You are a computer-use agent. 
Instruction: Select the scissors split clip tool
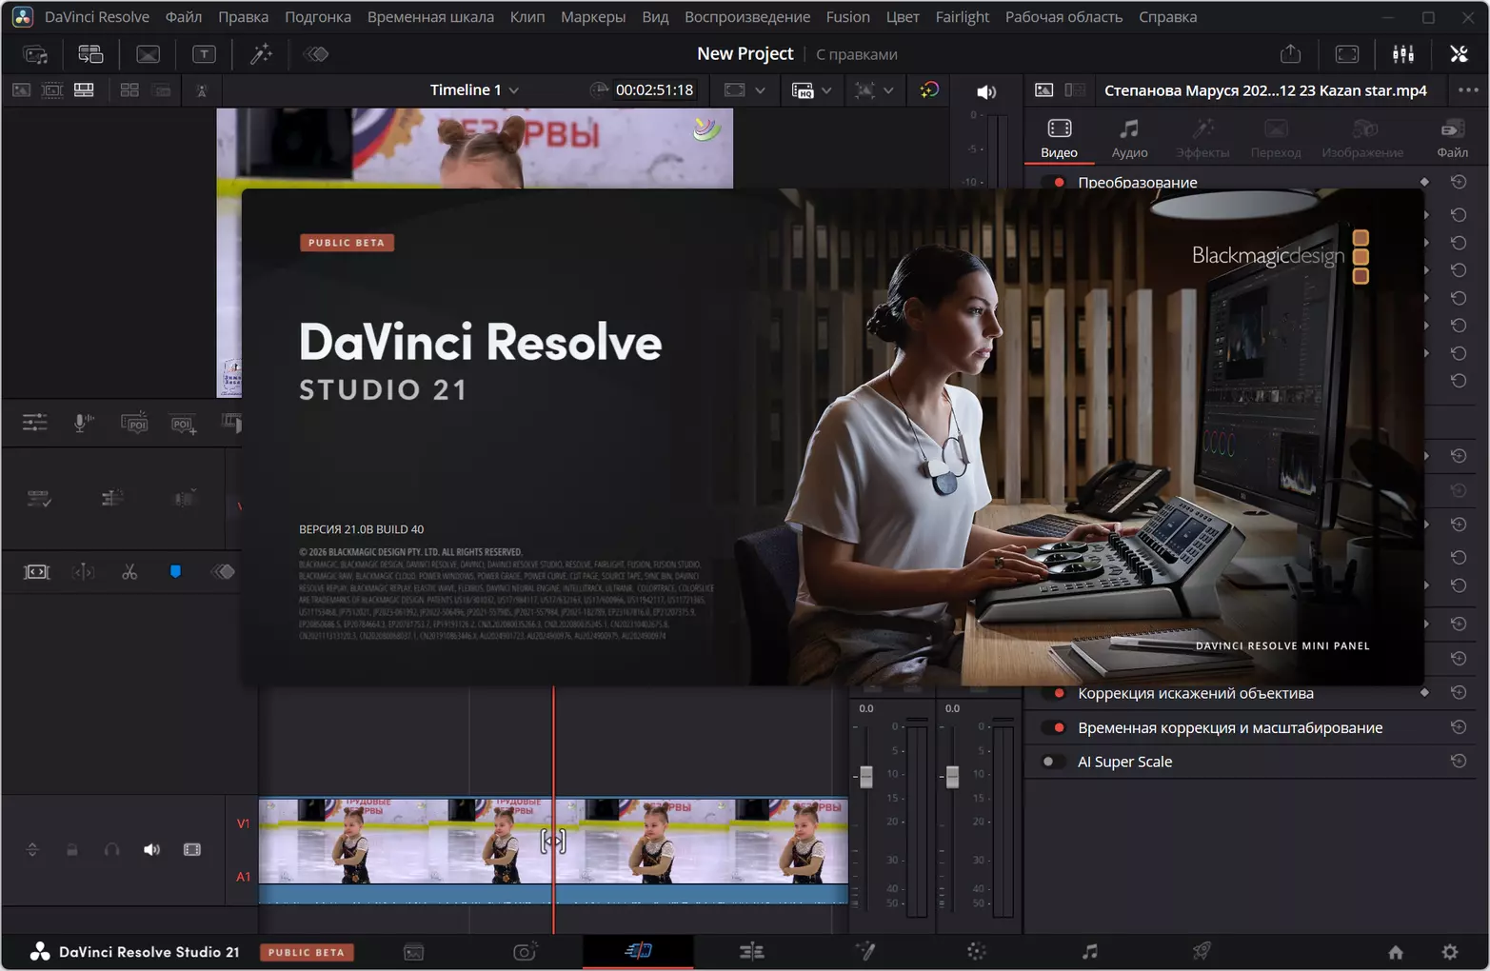point(129,572)
